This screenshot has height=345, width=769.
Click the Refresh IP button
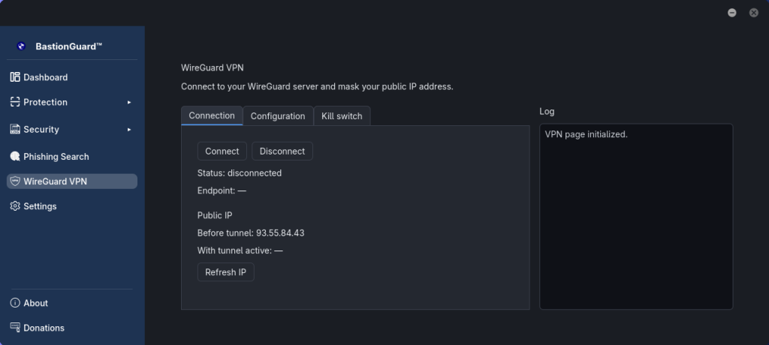225,272
